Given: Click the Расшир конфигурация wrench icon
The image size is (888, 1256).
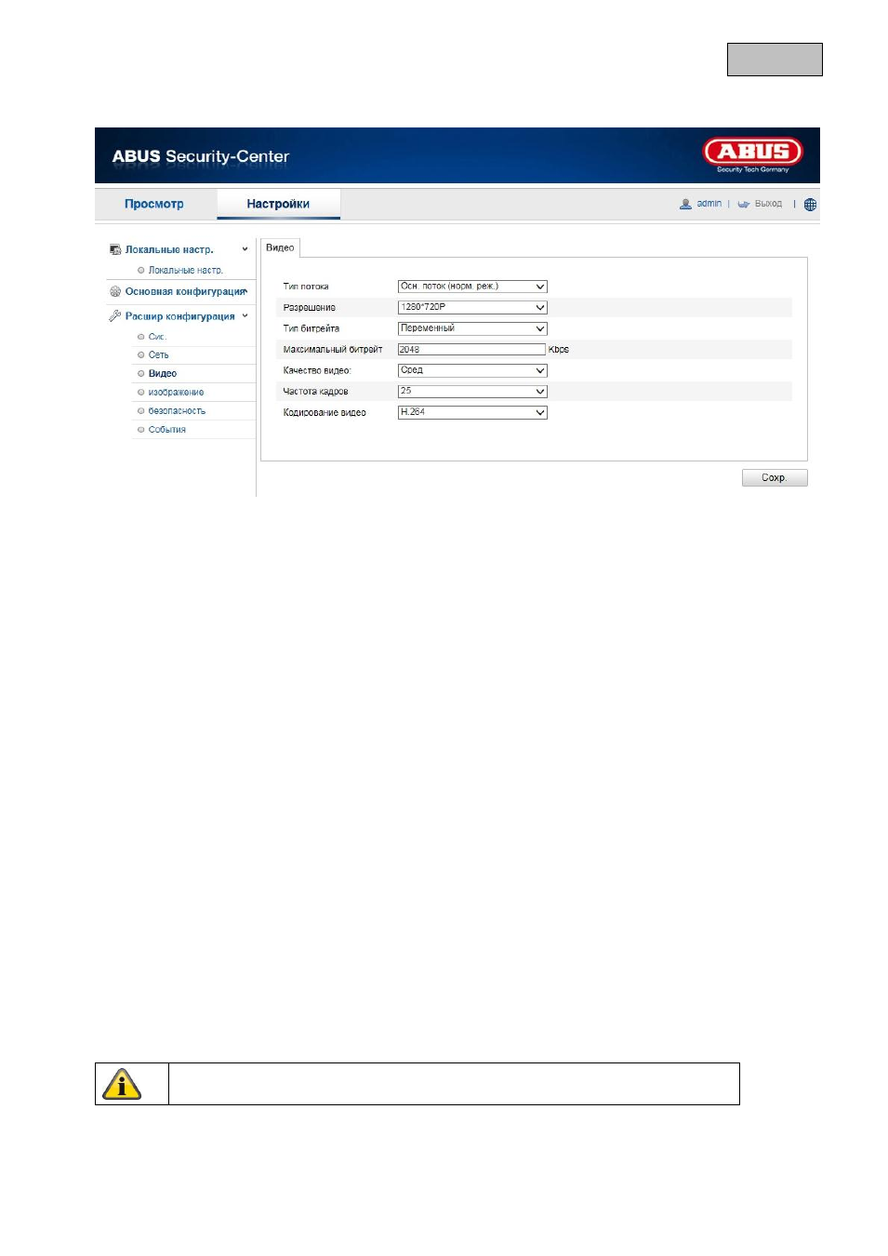Looking at the screenshot, I should (115, 316).
